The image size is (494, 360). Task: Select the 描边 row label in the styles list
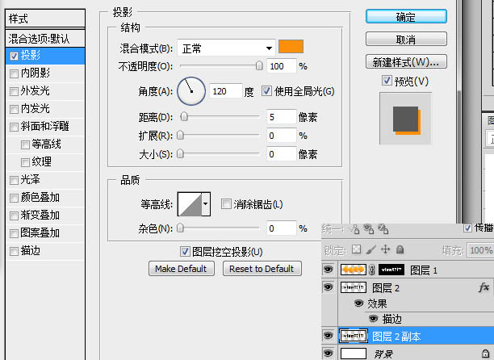[30, 251]
